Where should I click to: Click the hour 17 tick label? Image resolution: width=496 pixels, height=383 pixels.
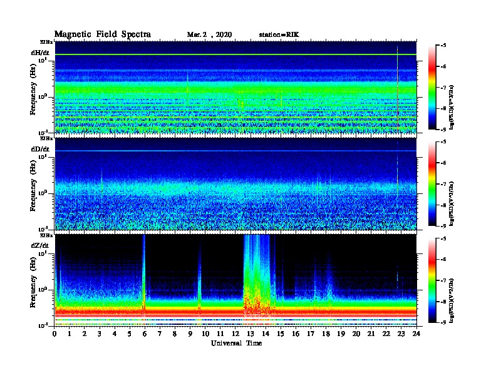pos(311,334)
